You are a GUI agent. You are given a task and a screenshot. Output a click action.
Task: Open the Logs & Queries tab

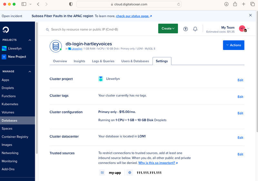(103, 61)
